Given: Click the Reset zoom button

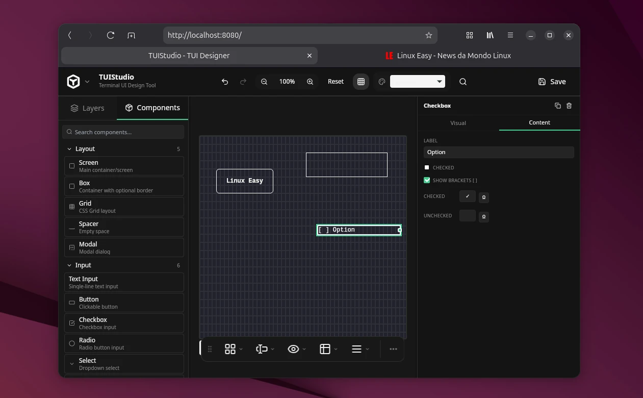Looking at the screenshot, I should pyautogui.click(x=336, y=82).
